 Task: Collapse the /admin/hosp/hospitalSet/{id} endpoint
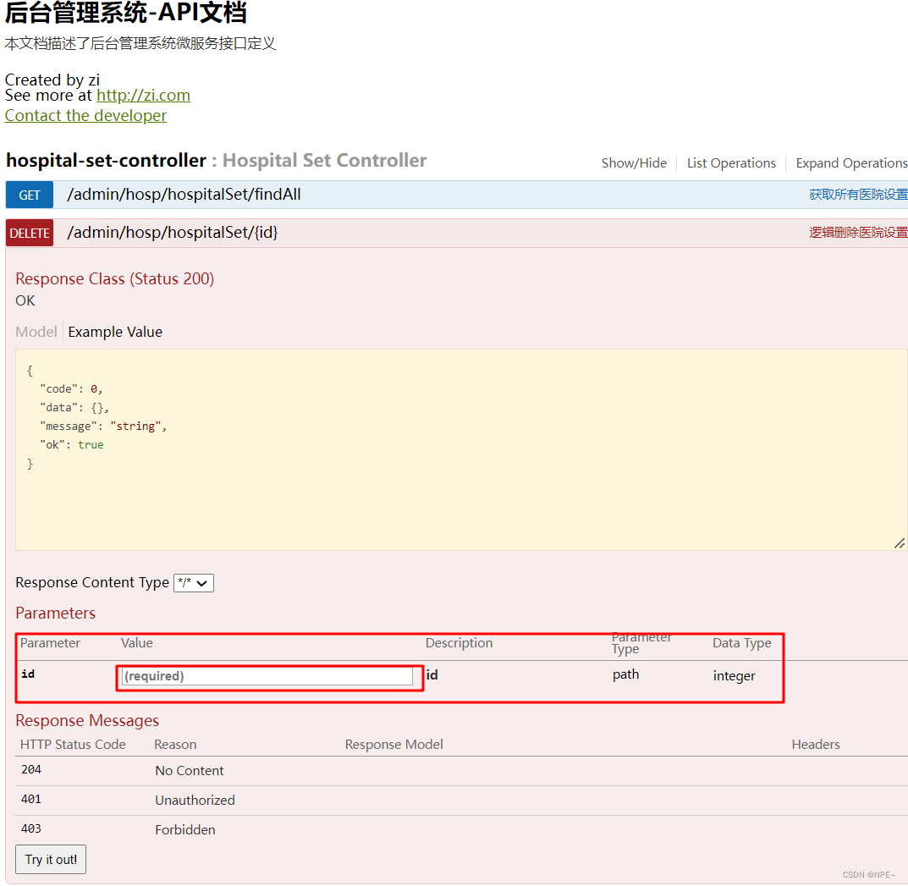(173, 233)
